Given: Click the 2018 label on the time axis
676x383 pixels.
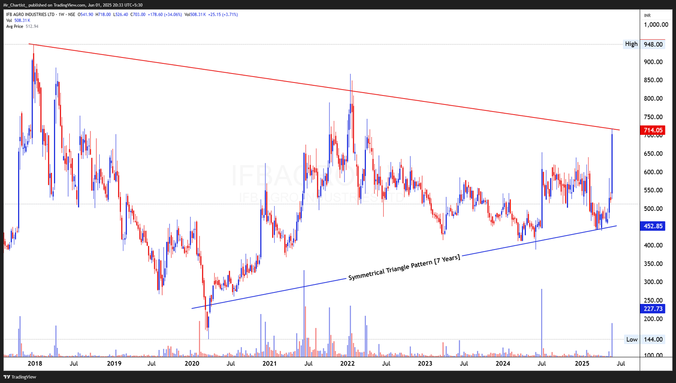Looking at the screenshot, I should coord(35,363).
